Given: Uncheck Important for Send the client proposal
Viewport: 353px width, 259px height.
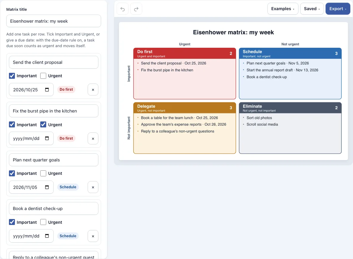Looking at the screenshot, I should point(12,76).
